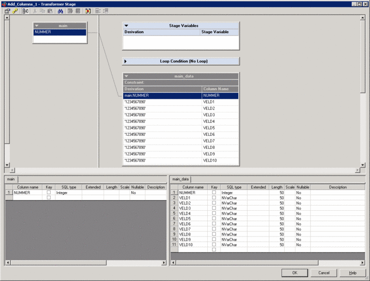Click the Paste clipboard toolbar icon
370x281 pixels.
click(50, 11)
